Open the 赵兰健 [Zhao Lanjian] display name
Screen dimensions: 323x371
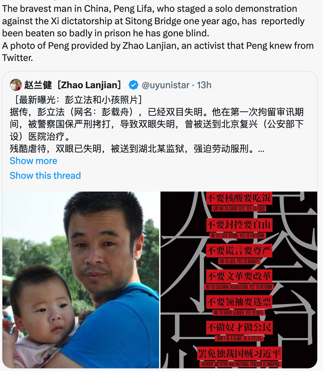(x=73, y=85)
